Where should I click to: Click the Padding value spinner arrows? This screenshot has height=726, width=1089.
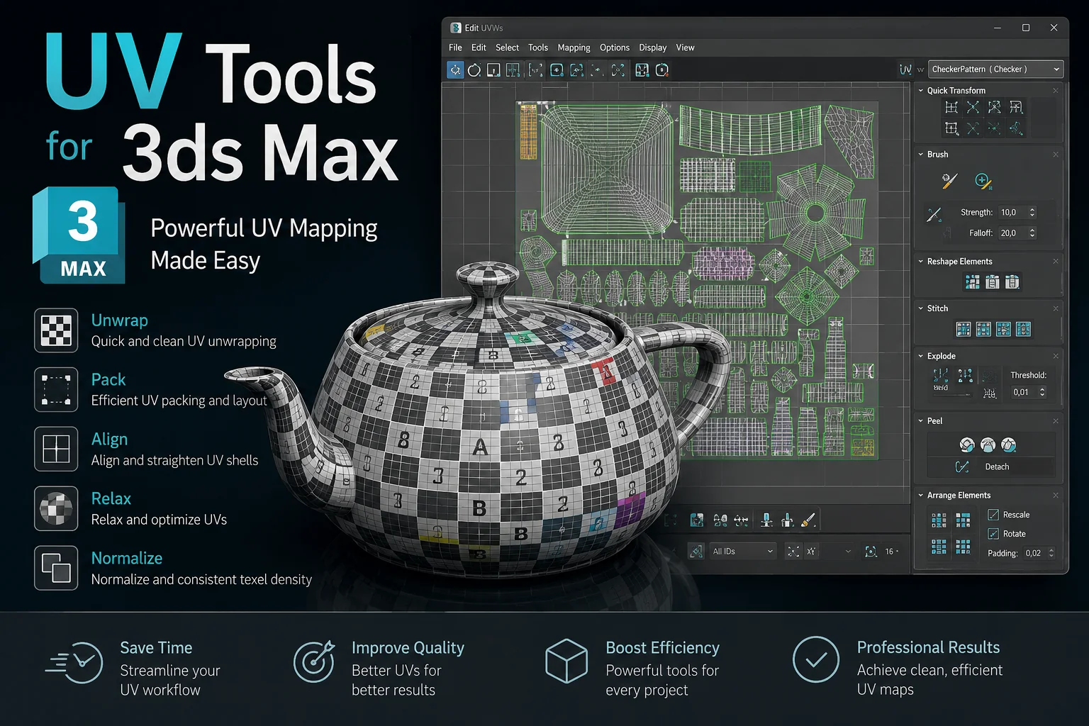pos(1051,553)
